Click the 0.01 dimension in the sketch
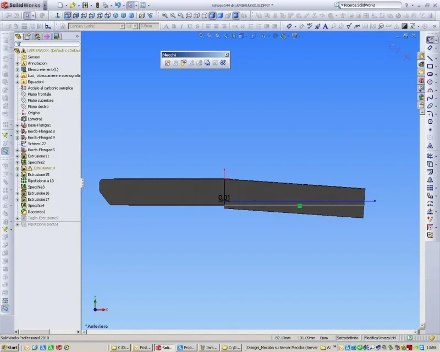Viewport: 440px width, 352px height. pos(224,197)
